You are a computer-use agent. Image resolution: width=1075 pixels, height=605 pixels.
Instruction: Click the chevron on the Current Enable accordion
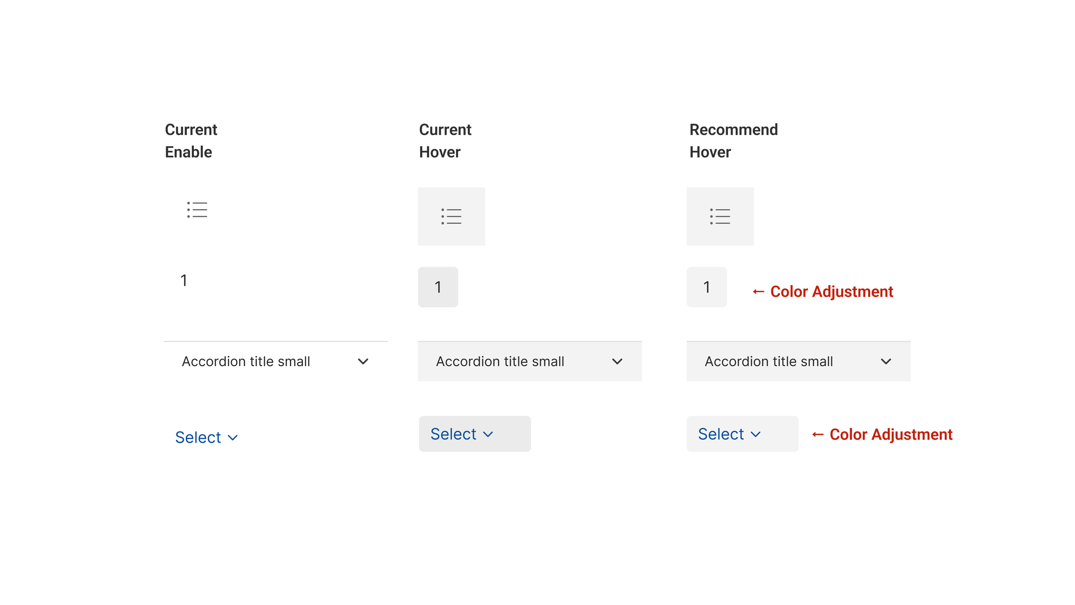pos(363,361)
